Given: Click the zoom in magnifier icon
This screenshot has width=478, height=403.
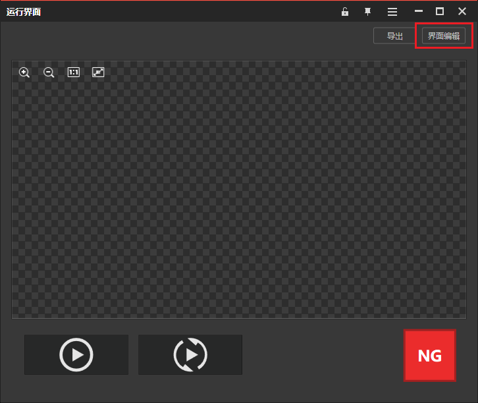Looking at the screenshot, I should click(24, 72).
